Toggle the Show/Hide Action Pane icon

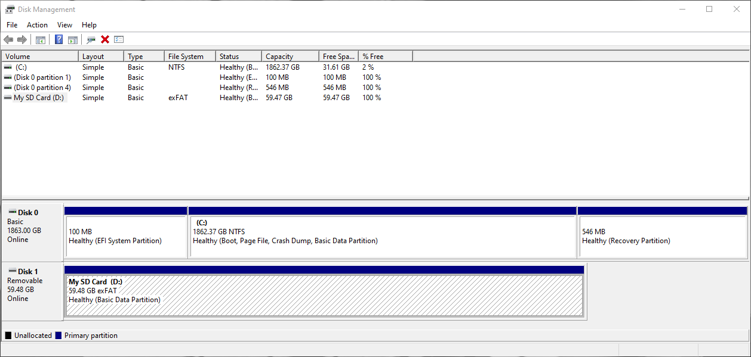click(73, 40)
